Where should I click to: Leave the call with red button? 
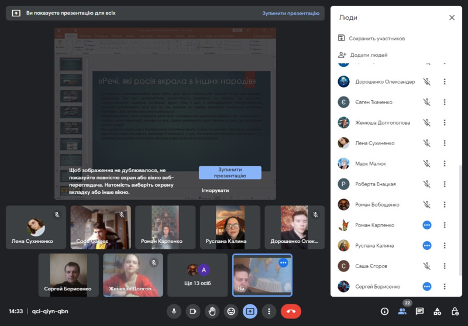click(x=291, y=311)
